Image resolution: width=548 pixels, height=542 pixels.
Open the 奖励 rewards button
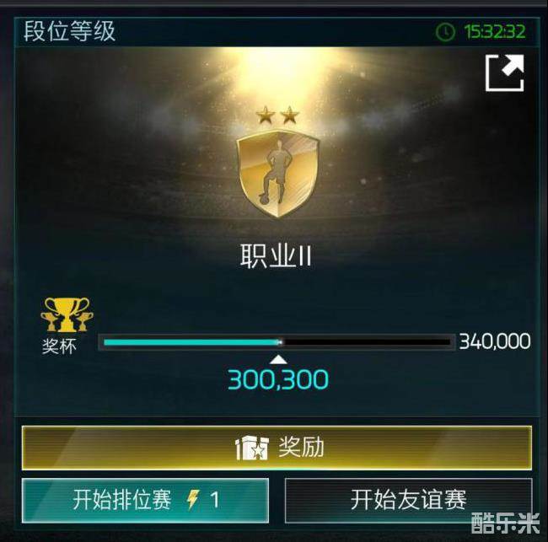pos(277,448)
